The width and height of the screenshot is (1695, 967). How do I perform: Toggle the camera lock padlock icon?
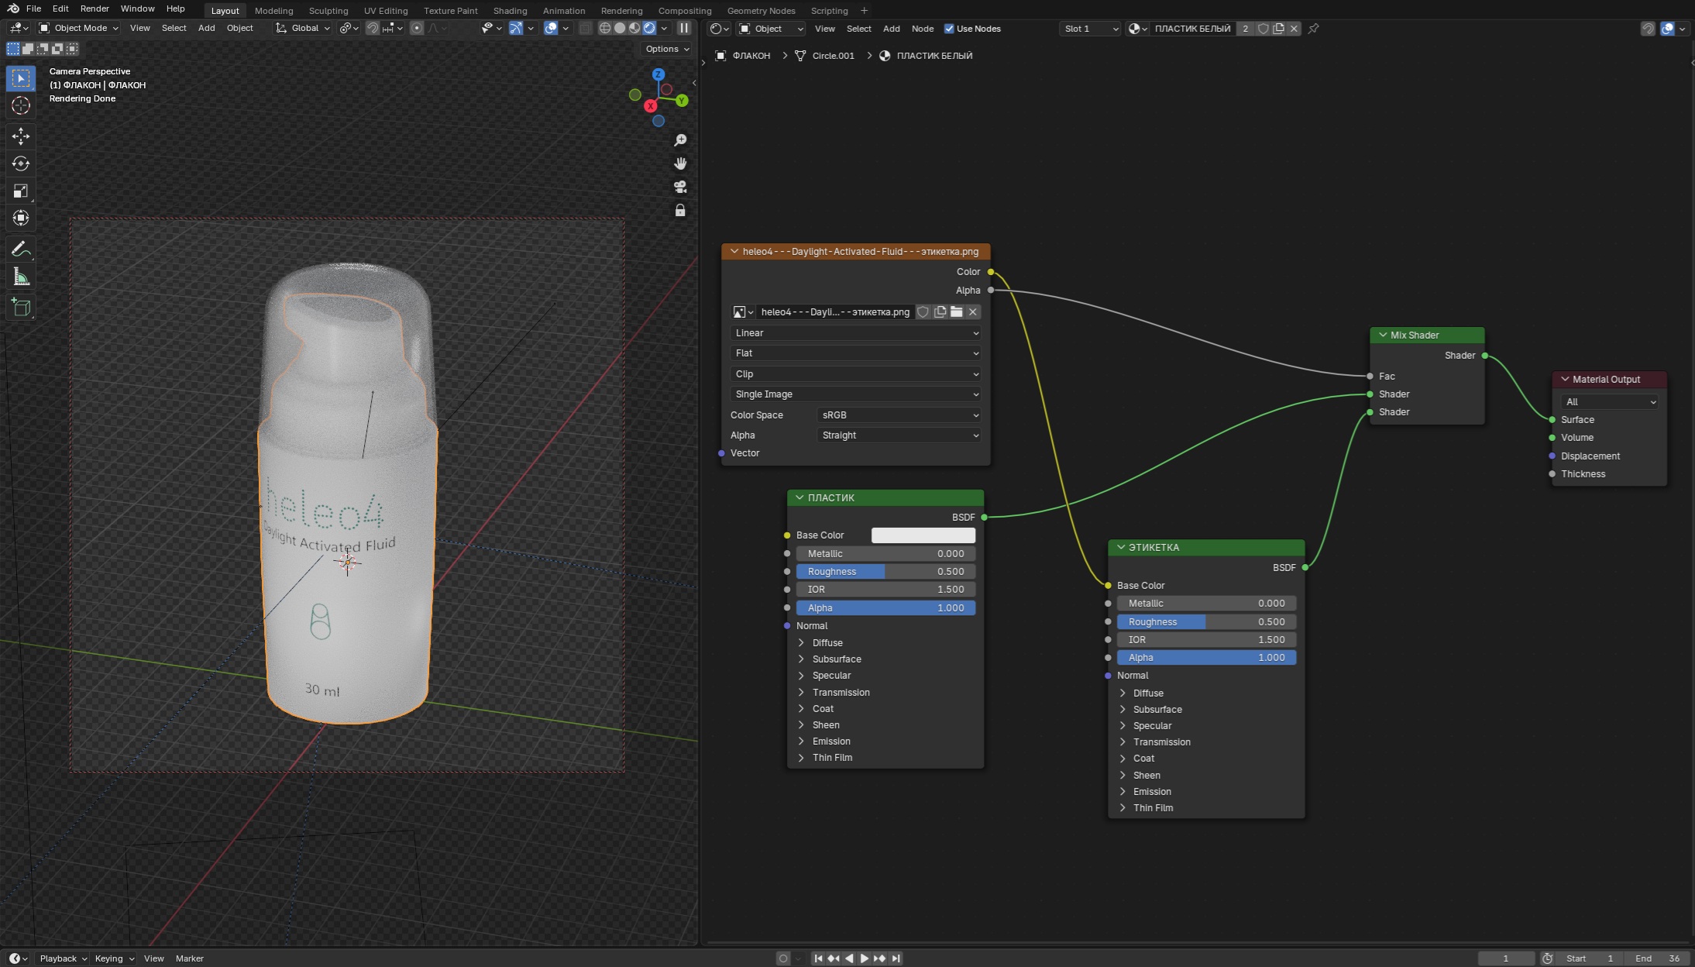click(680, 210)
